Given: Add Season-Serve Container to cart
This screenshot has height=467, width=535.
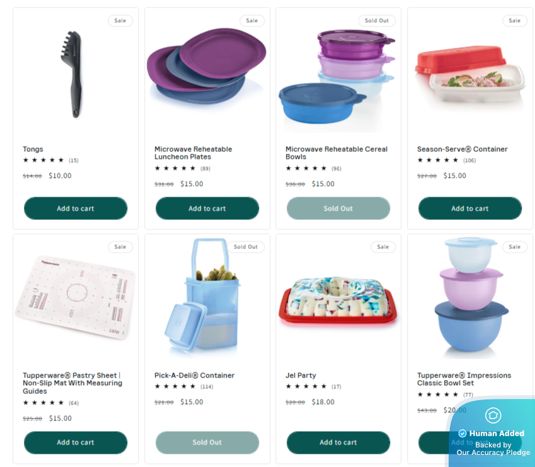Looking at the screenshot, I should 470,208.
